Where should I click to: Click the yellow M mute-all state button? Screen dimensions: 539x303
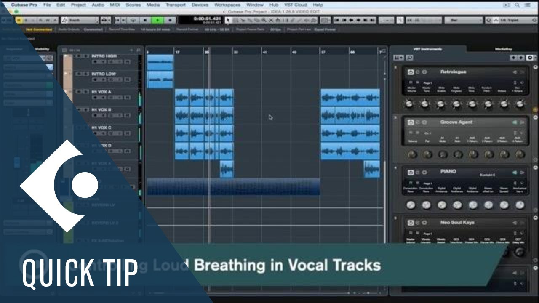[19, 20]
